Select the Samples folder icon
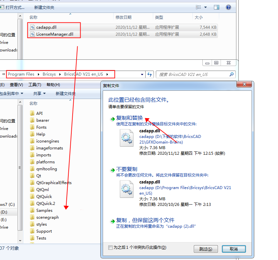Screen dimensions: 278x260 pos(32,210)
